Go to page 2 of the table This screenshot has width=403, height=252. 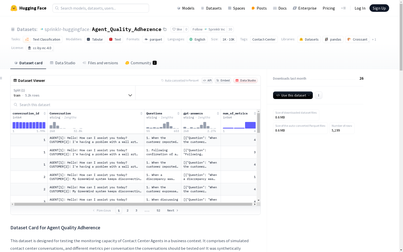click(x=128, y=210)
